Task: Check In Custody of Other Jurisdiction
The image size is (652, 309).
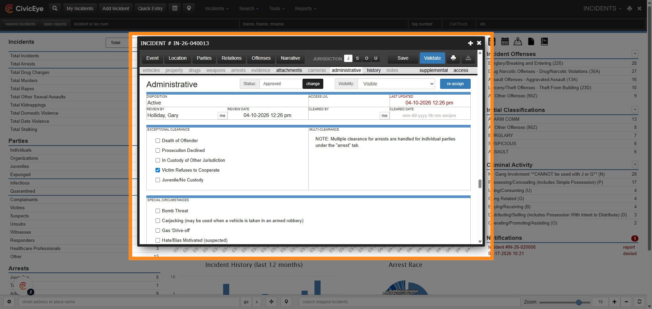Action: click(x=158, y=160)
